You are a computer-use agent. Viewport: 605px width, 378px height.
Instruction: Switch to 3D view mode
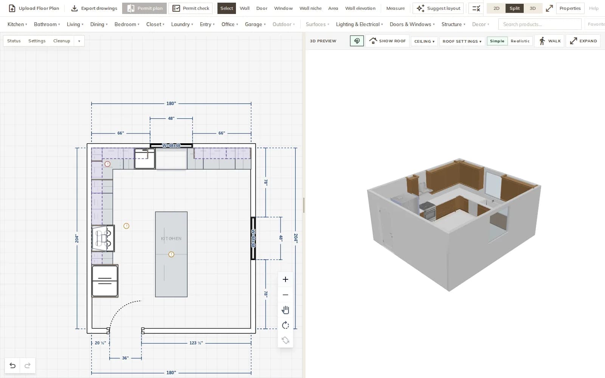coord(533,8)
